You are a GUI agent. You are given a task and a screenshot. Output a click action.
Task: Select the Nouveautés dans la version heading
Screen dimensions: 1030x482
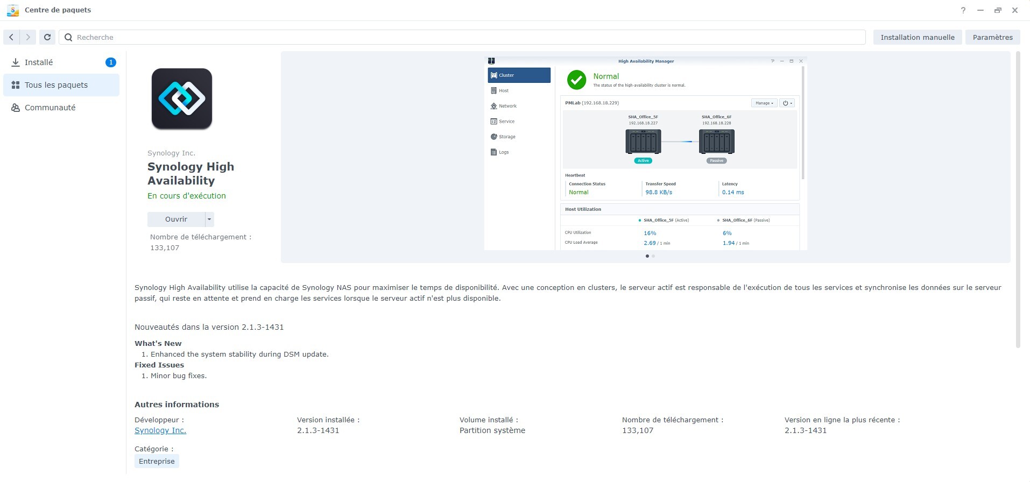[x=209, y=327]
